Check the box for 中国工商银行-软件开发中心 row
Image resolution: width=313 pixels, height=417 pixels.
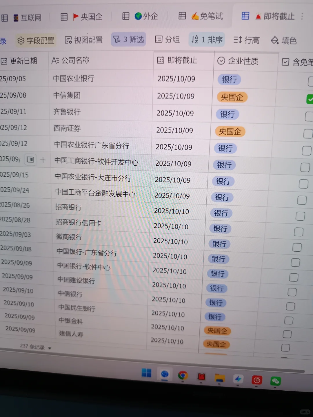pyautogui.click(x=305, y=167)
